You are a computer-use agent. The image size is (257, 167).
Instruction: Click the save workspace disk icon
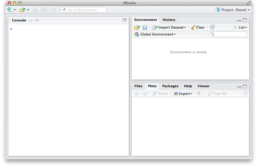point(145,27)
